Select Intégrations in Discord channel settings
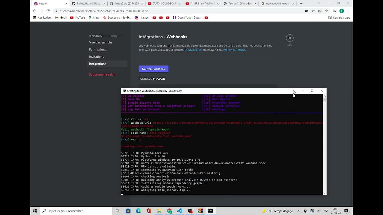 pos(107,64)
